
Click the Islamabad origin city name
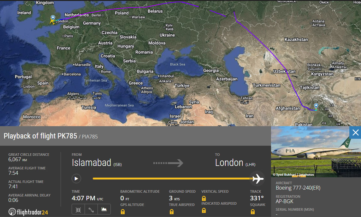[92, 163]
